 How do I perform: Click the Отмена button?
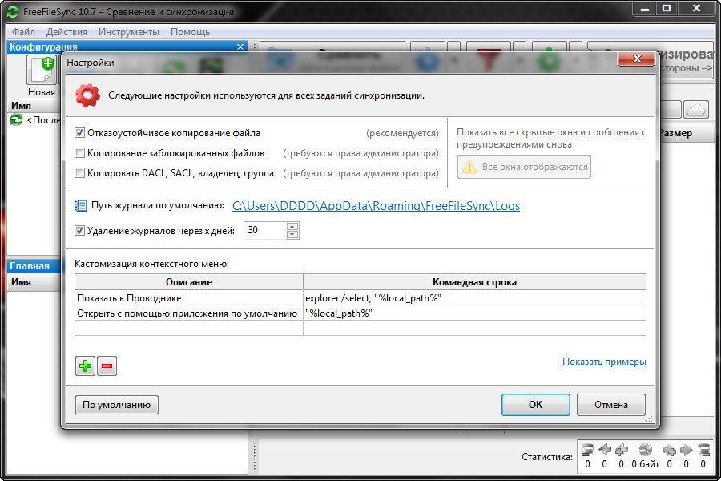tap(611, 405)
